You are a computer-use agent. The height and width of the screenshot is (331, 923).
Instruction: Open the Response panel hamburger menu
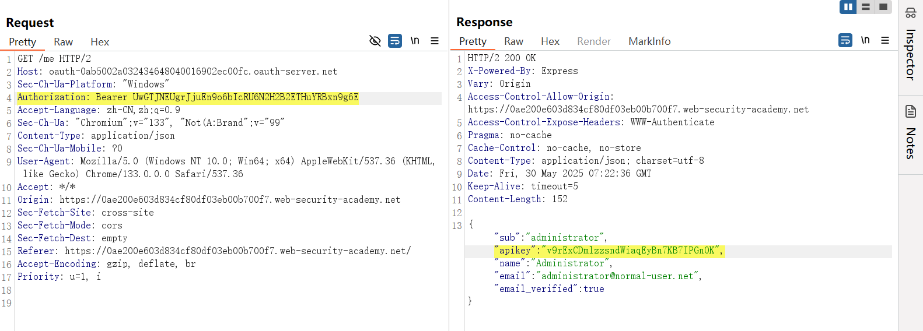[885, 40]
